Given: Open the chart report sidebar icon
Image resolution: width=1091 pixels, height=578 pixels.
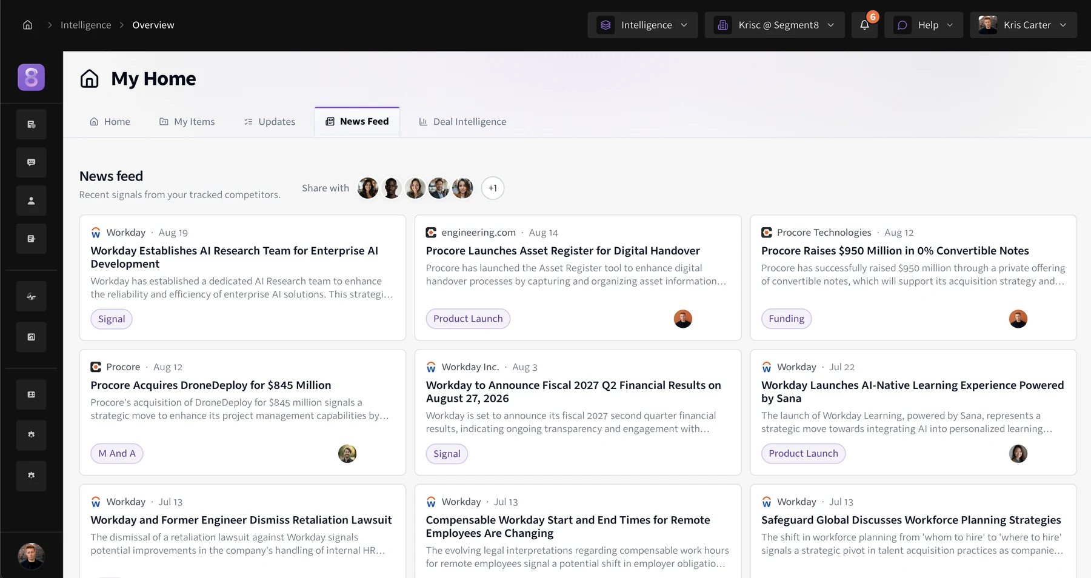Looking at the screenshot, I should (31, 337).
